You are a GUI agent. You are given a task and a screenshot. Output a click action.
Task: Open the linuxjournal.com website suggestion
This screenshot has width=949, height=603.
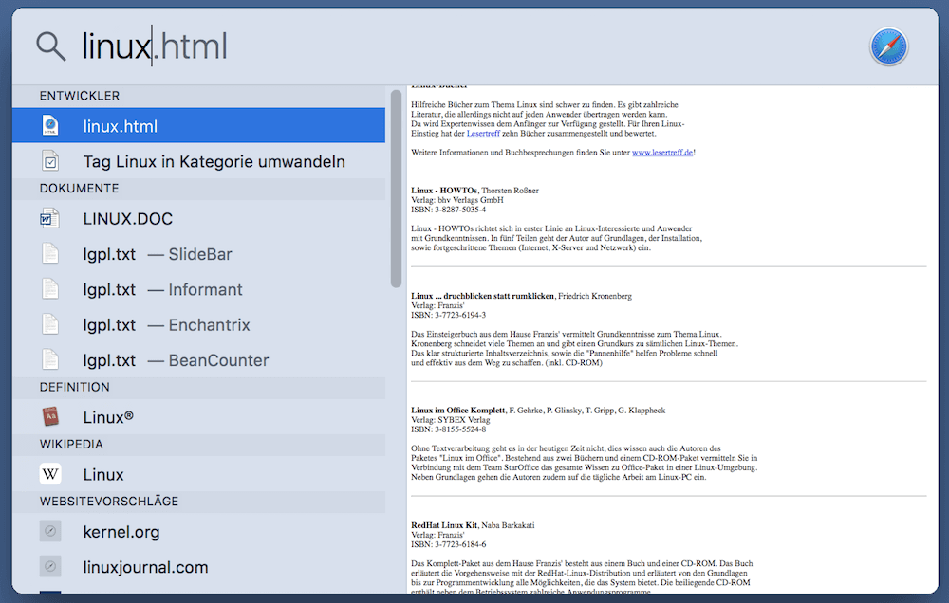[198, 567]
